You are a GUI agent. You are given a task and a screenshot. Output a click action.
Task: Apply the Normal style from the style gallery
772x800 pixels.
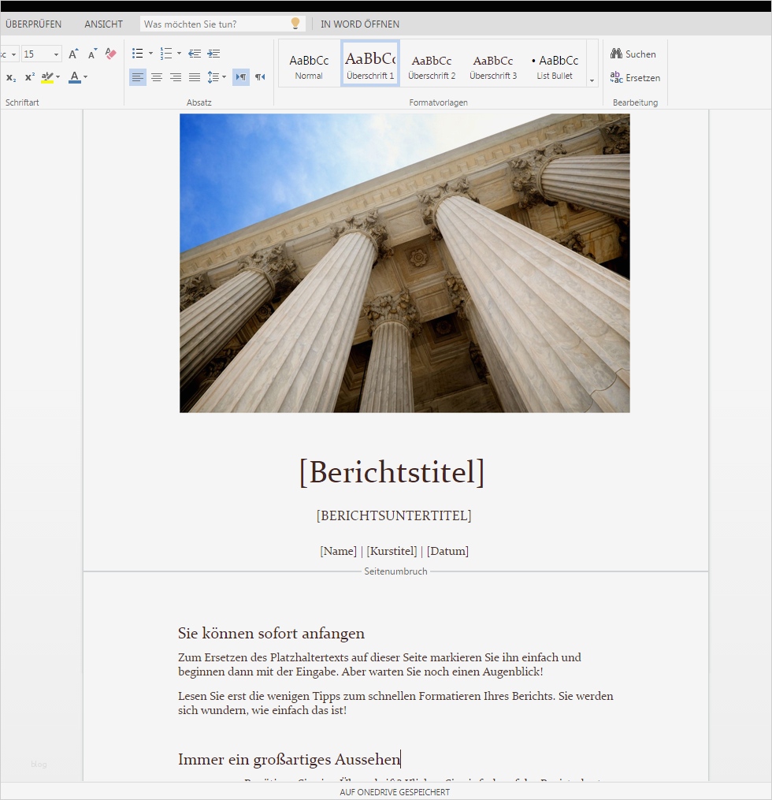(309, 63)
